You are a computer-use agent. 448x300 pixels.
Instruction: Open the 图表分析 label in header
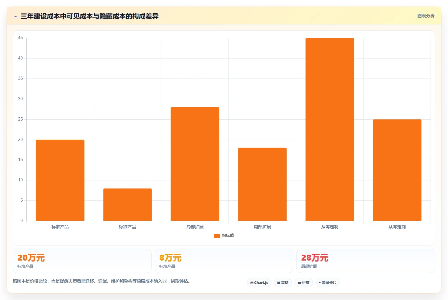[426, 16]
